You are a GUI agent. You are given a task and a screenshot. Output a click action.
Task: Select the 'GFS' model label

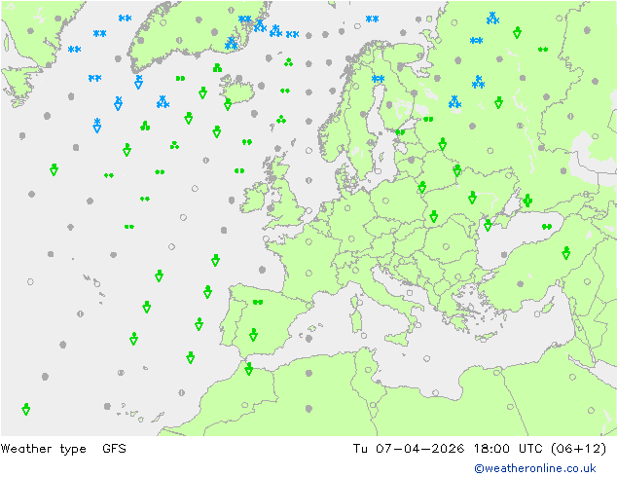point(114,448)
